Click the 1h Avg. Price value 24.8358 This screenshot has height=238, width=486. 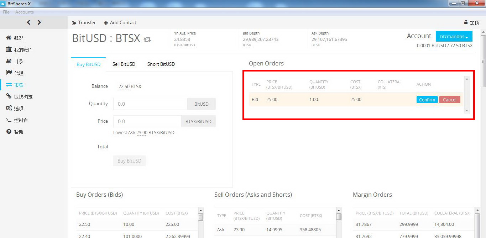click(182, 39)
